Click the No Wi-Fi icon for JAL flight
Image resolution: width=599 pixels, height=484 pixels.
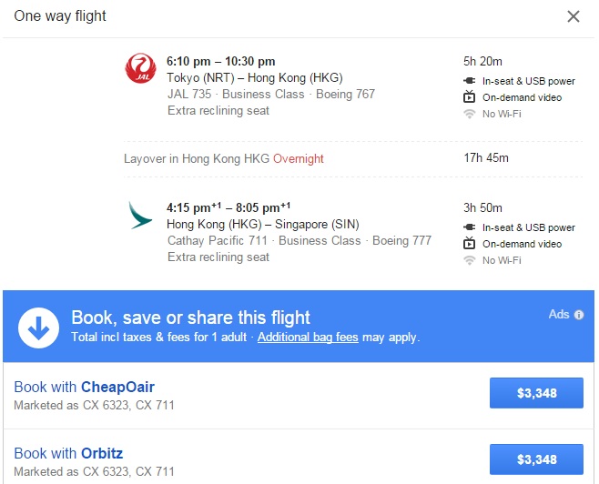pyautogui.click(x=470, y=115)
